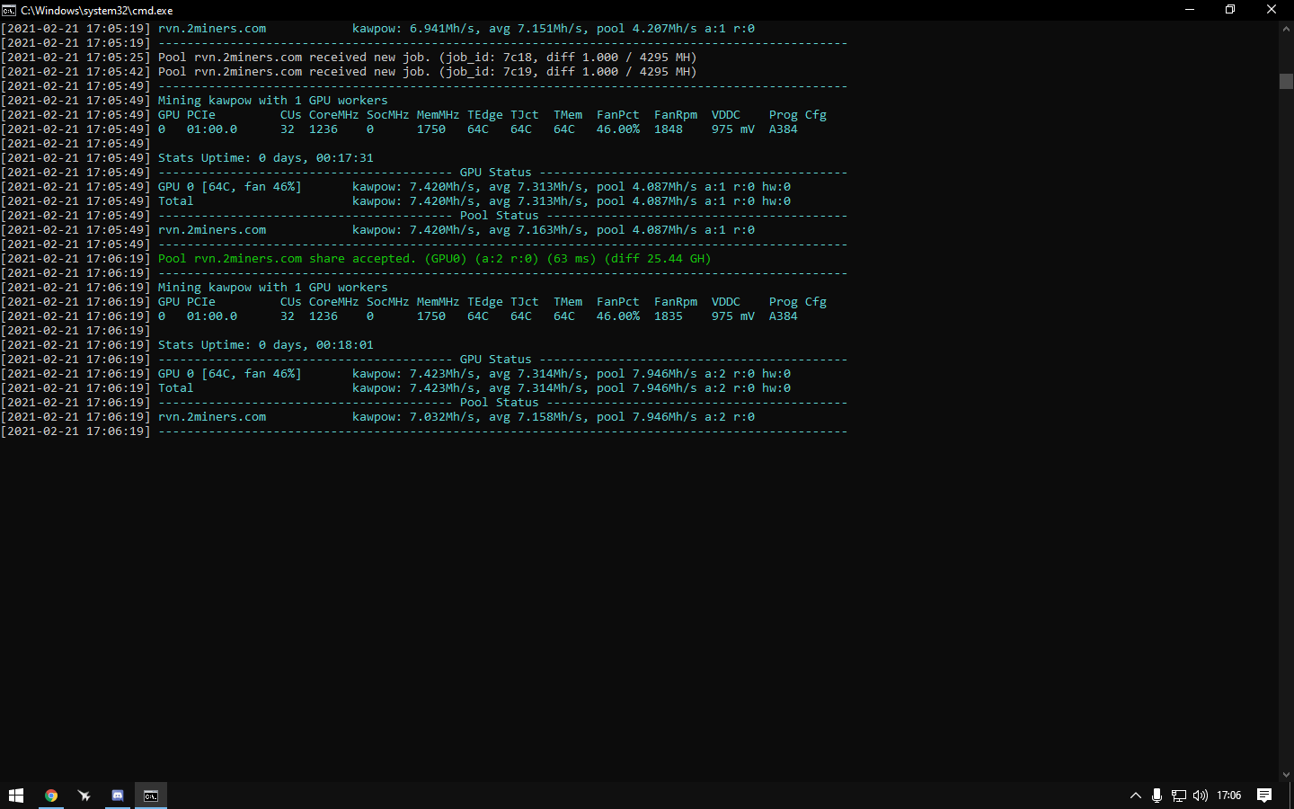Click the Total line showing a:2 r:0 hw:0

[474, 388]
